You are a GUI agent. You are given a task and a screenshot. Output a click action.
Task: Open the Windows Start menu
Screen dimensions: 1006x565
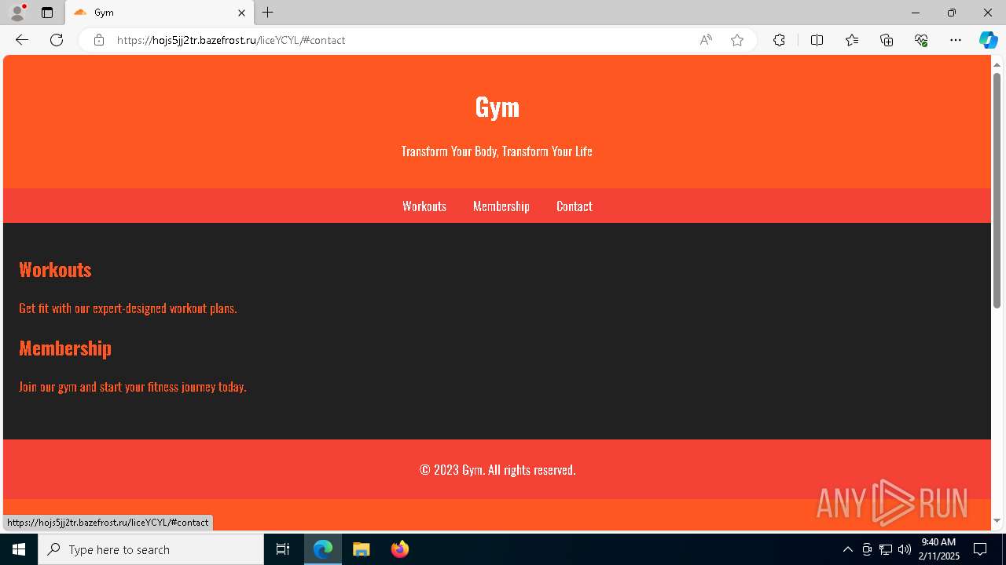pos(19,549)
